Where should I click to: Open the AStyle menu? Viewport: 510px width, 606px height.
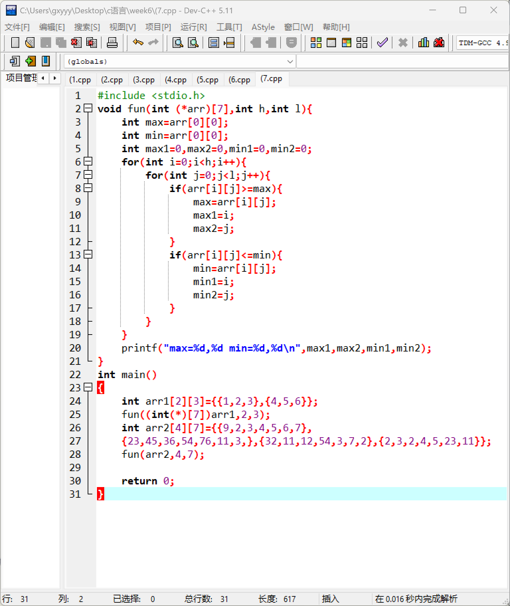pyautogui.click(x=263, y=27)
